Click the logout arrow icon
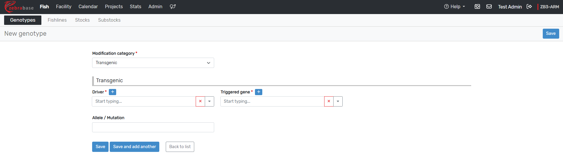The width and height of the screenshot is (563, 168). (x=529, y=6)
